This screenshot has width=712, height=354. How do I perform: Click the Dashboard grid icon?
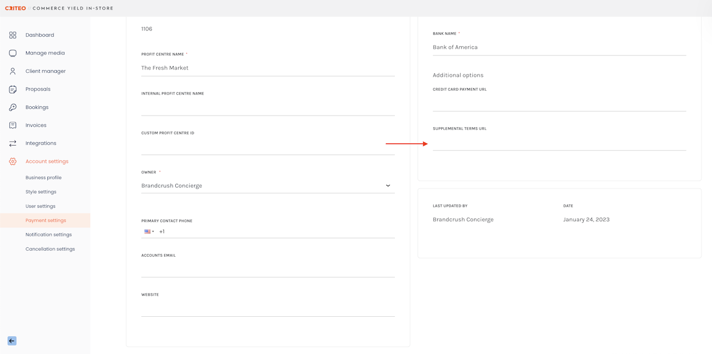pos(13,35)
